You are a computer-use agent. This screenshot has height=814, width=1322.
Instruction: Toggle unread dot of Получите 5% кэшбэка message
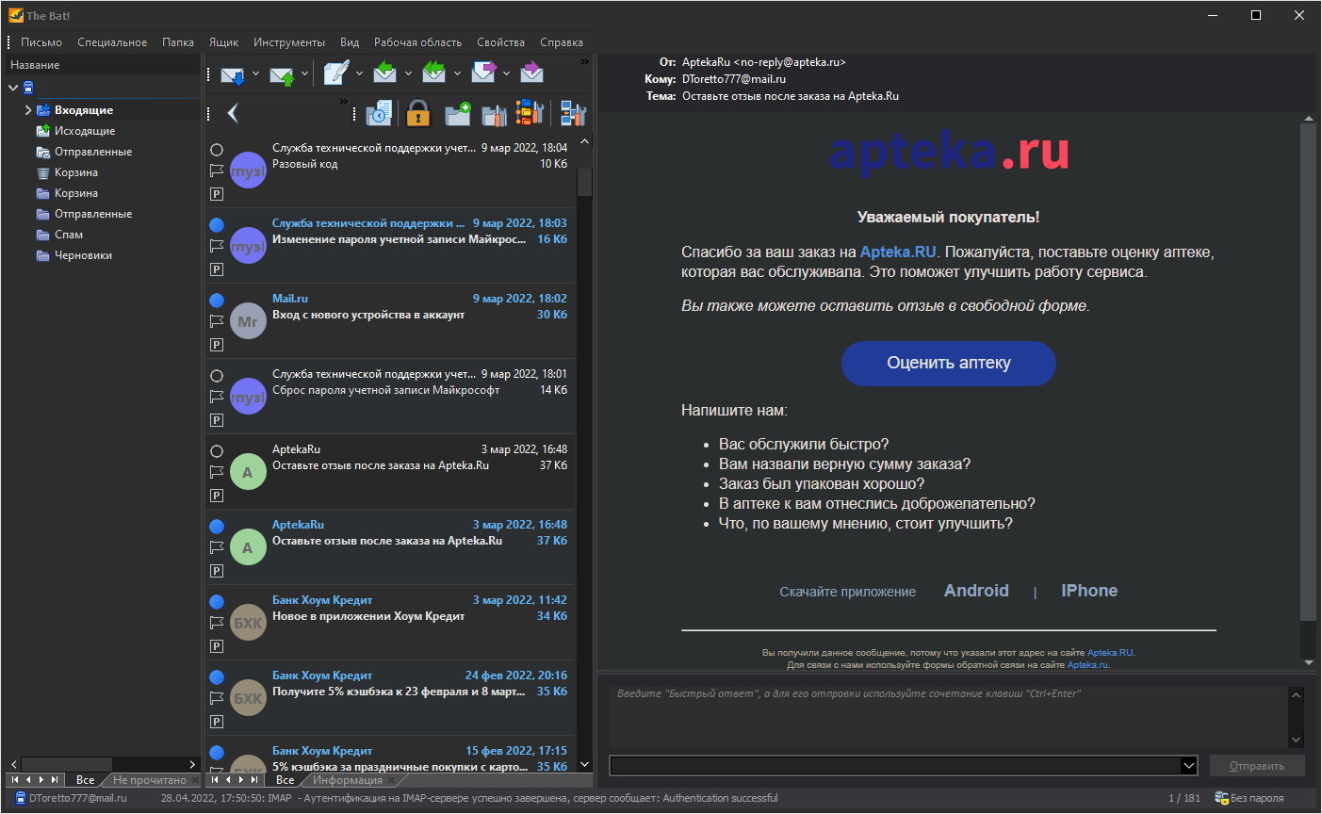(x=217, y=677)
